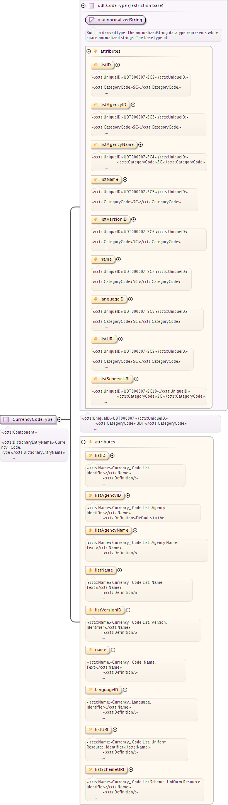Collapse the lower attributes group
228x805 pixels.
pos(83,442)
